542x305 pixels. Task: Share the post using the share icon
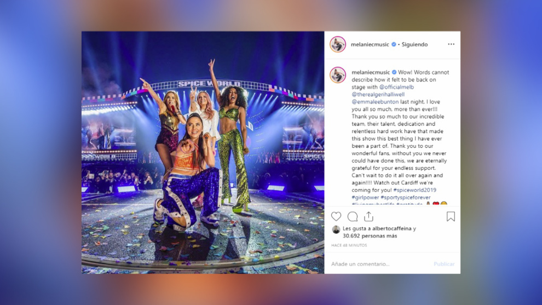tap(369, 216)
